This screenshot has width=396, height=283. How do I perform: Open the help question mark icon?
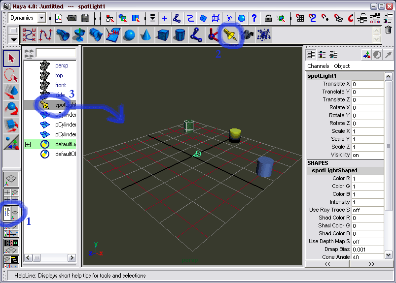tap(254, 18)
